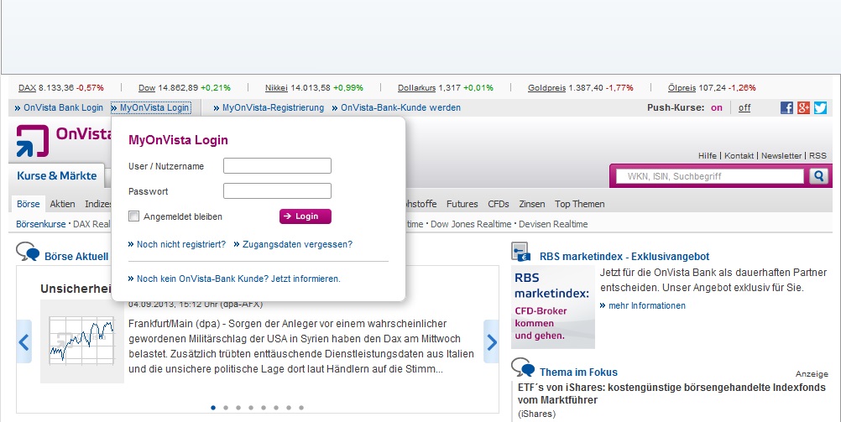Open the mehr Informationen link
Viewport: 841px width, 422px height.
coord(643,305)
